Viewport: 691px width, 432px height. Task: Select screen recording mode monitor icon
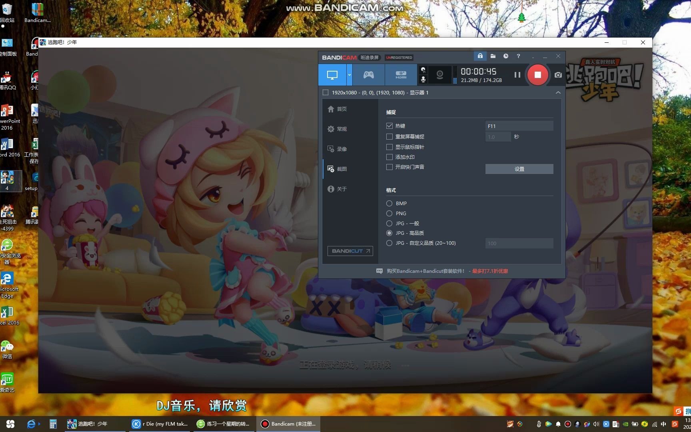(332, 75)
